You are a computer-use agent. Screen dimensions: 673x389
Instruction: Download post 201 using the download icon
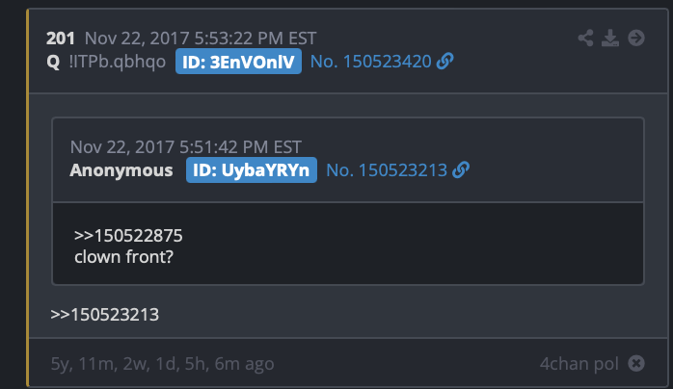click(610, 39)
